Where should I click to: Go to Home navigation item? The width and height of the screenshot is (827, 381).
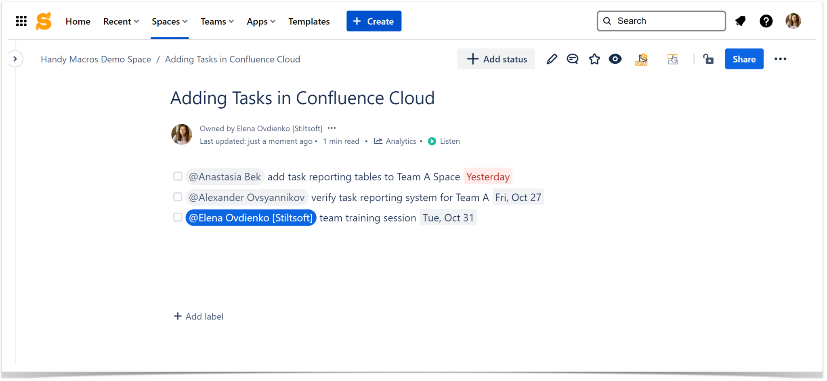point(78,21)
